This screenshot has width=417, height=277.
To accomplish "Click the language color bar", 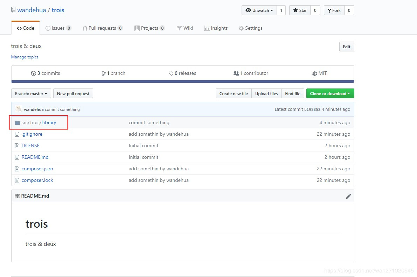I will 183,81.
